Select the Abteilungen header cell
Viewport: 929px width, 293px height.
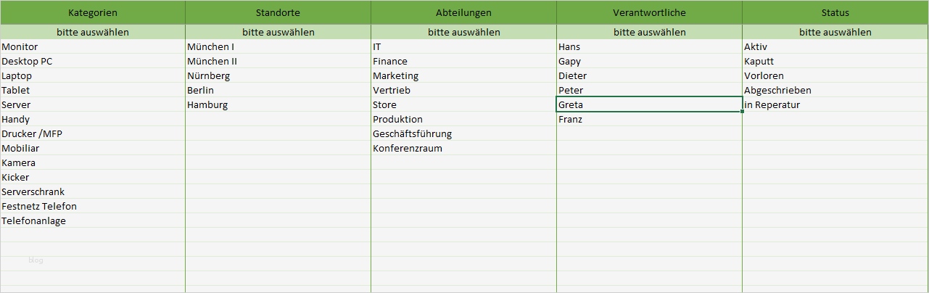(463, 12)
